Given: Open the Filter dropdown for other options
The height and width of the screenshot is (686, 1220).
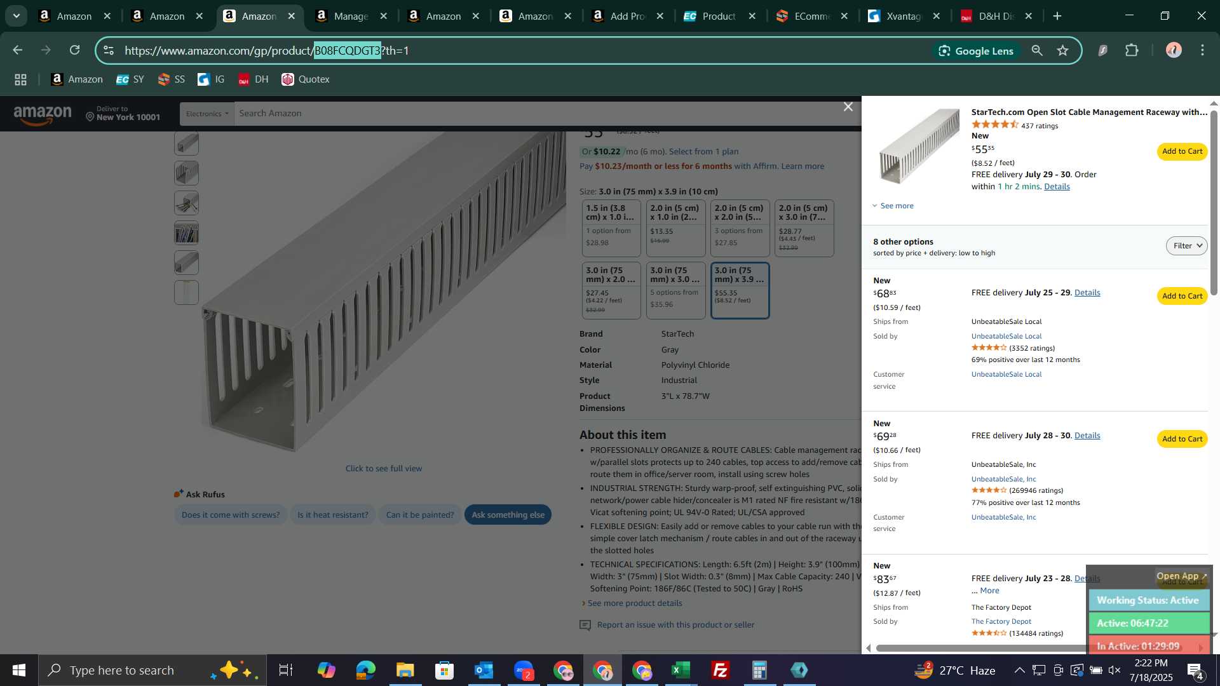Looking at the screenshot, I should pos(1186,246).
